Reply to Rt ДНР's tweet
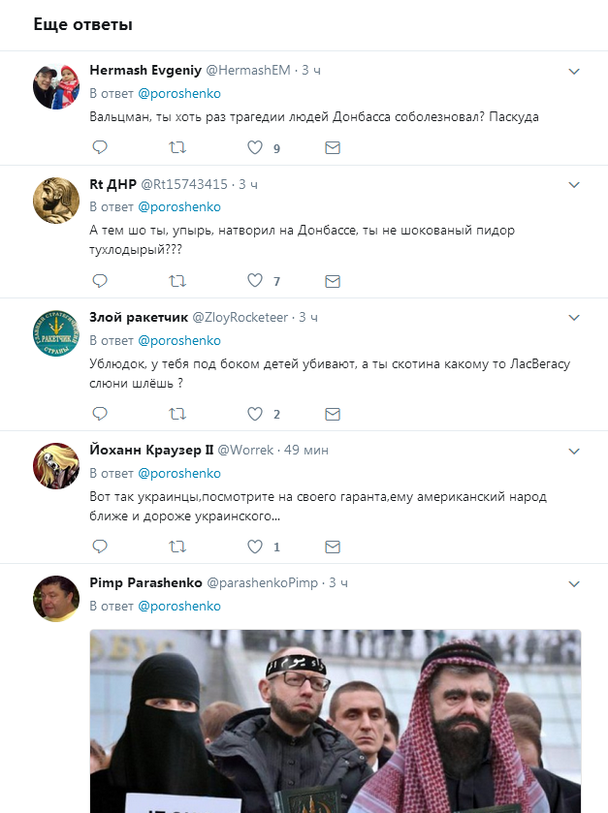Image resolution: width=608 pixels, height=813 pixels. point(99,280)
